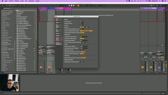Image resolution: width=168 pixels, height=95 pixels.
Task: Open the Audio preferences tab
Action: 59,23
